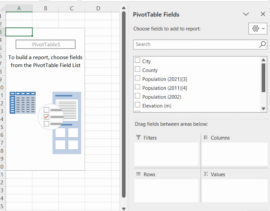Click the Columns area icon
The width and height of the screenshot is (270, 211).
tap(205, 138)
